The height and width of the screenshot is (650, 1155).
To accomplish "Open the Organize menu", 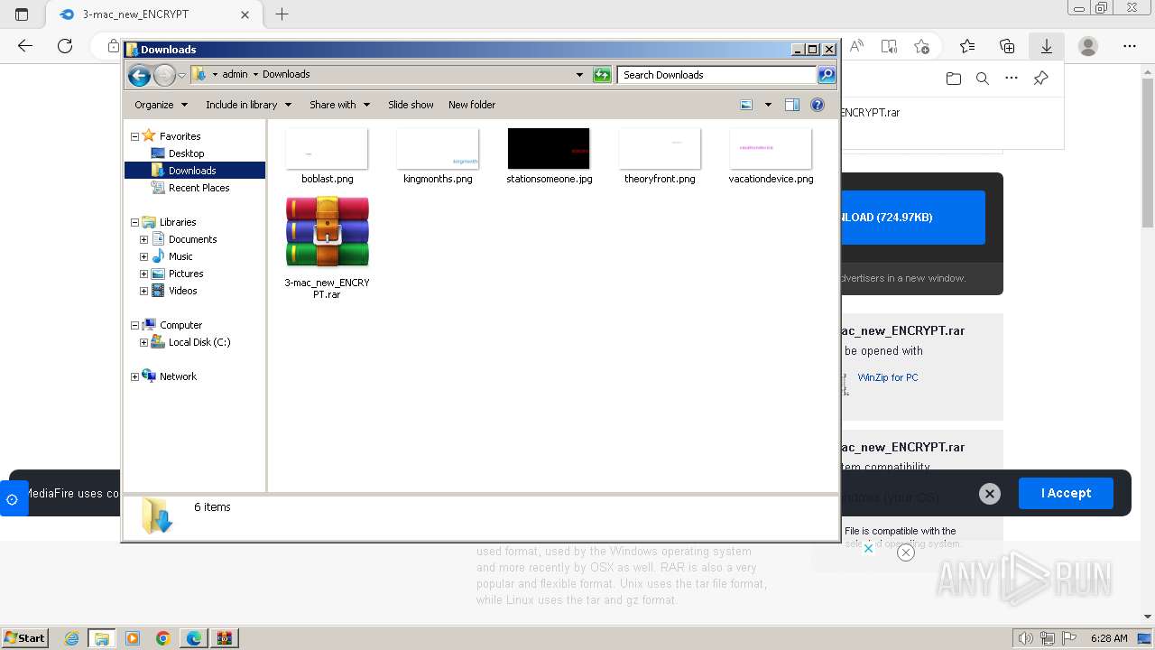I will [161, 105].
